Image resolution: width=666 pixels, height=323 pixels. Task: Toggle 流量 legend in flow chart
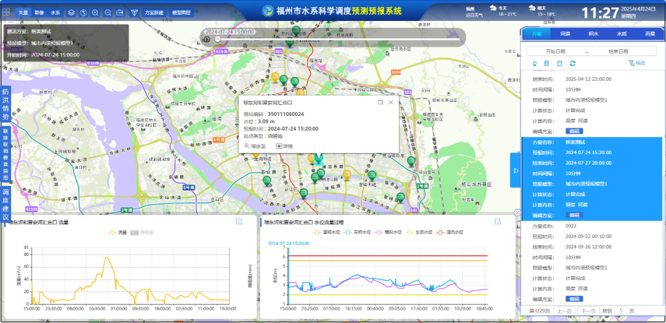pyautogui.click(x=118, y=232)
